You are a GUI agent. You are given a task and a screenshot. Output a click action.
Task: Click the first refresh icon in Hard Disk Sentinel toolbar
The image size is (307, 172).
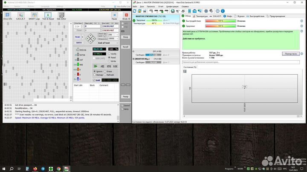134,11
